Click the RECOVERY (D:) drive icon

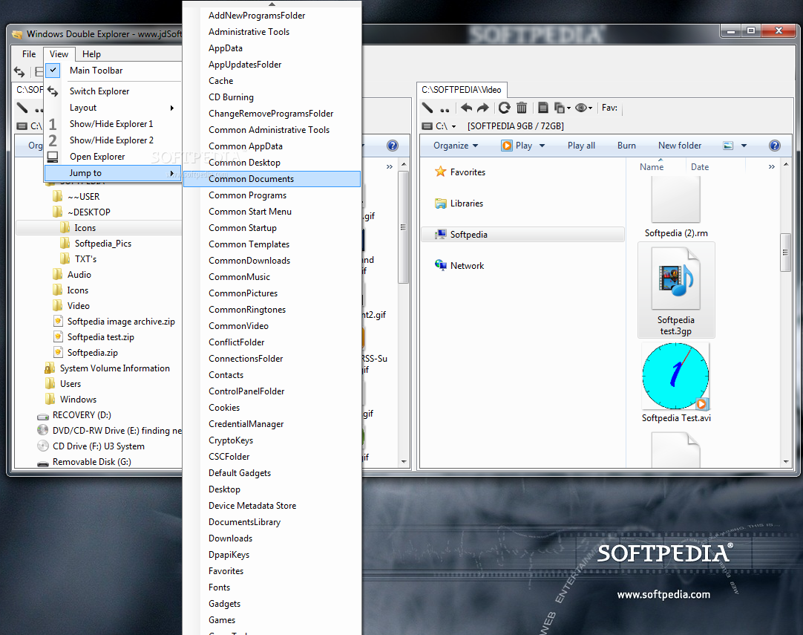[x=43, y=416]
